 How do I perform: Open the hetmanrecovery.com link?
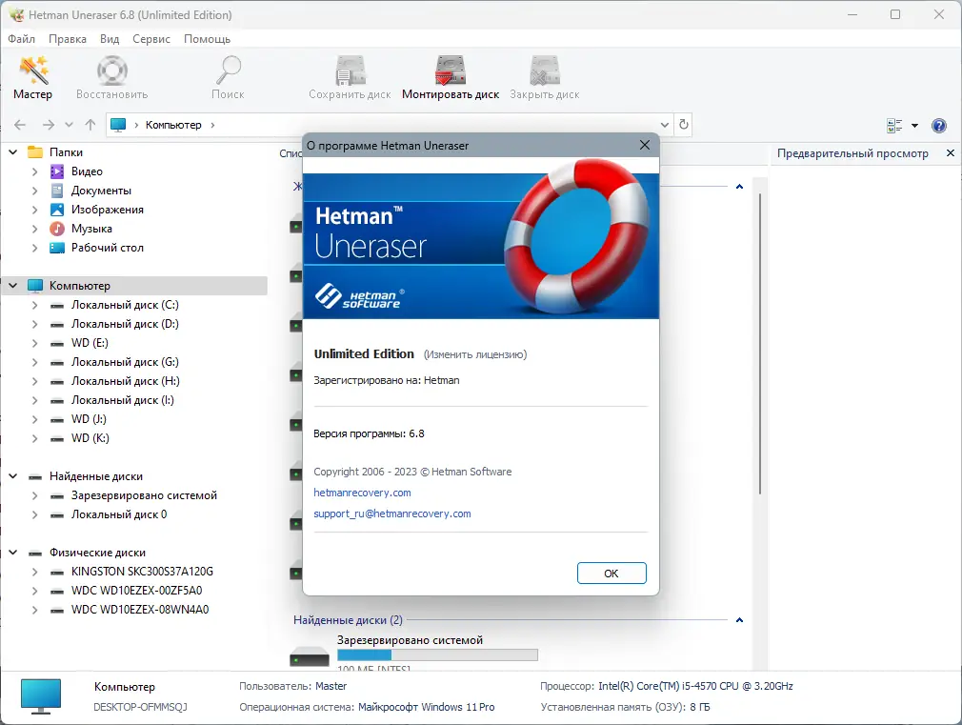point(362,493)
